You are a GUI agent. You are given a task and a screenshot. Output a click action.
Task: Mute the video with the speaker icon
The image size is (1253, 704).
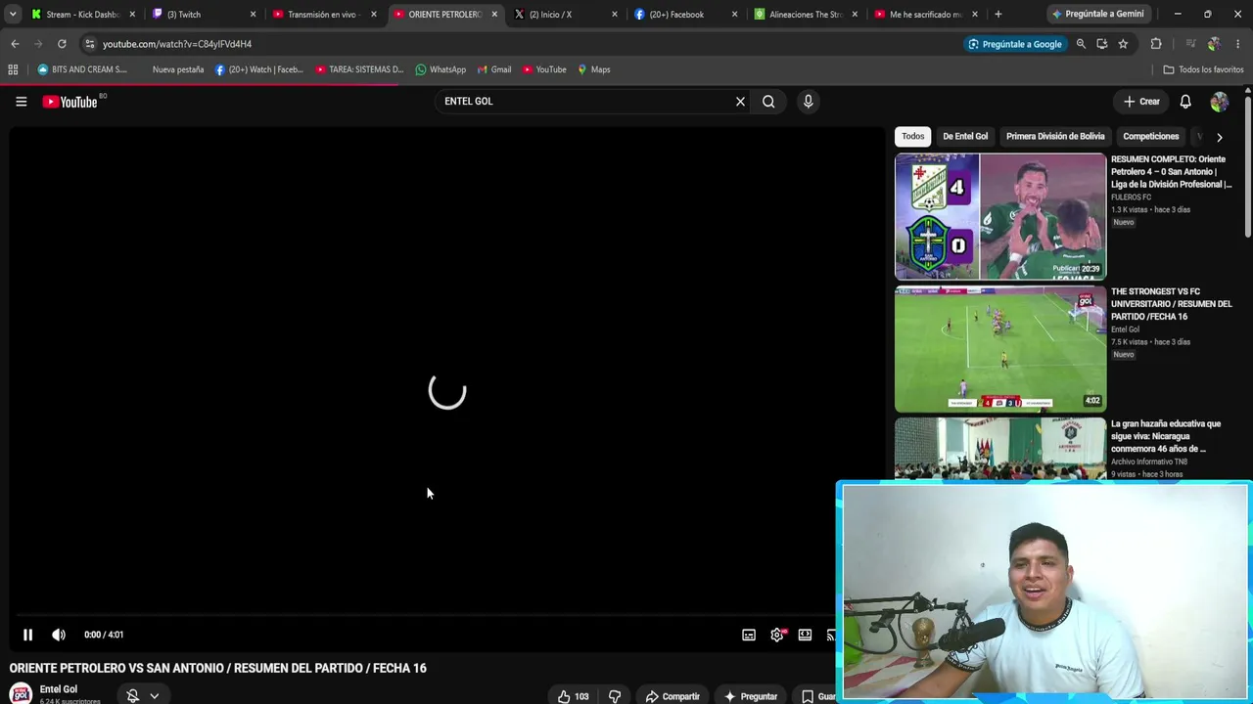pyautogui.click(x=59, y=635)
